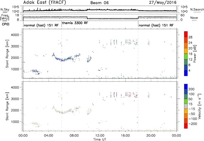This screenshot has width=204, height=141.
Task: Click the velocity echoes near 3300 km at 14:00
Action: tap(114, 95)
